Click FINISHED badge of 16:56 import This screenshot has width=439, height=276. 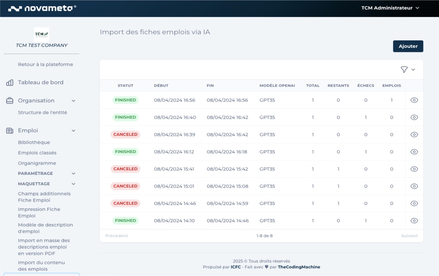125,100
